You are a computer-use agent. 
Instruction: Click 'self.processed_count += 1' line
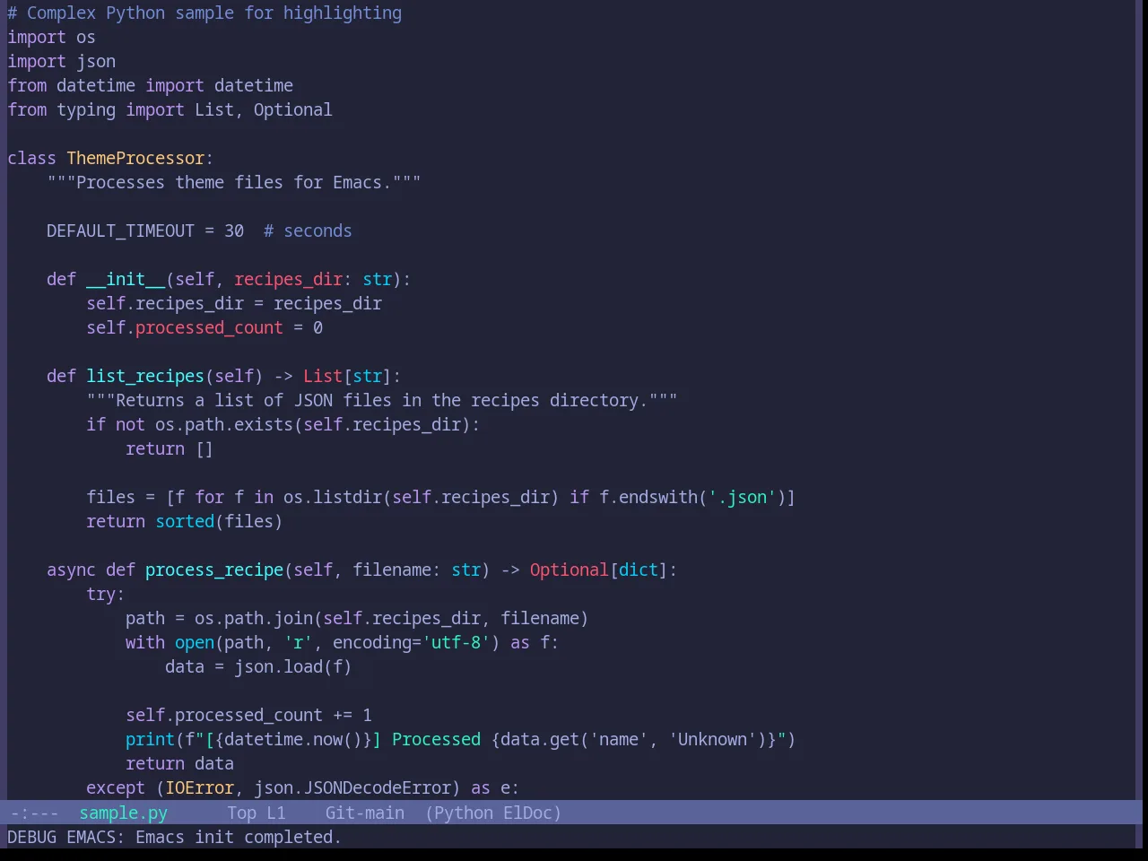click(x=248, y=715)
